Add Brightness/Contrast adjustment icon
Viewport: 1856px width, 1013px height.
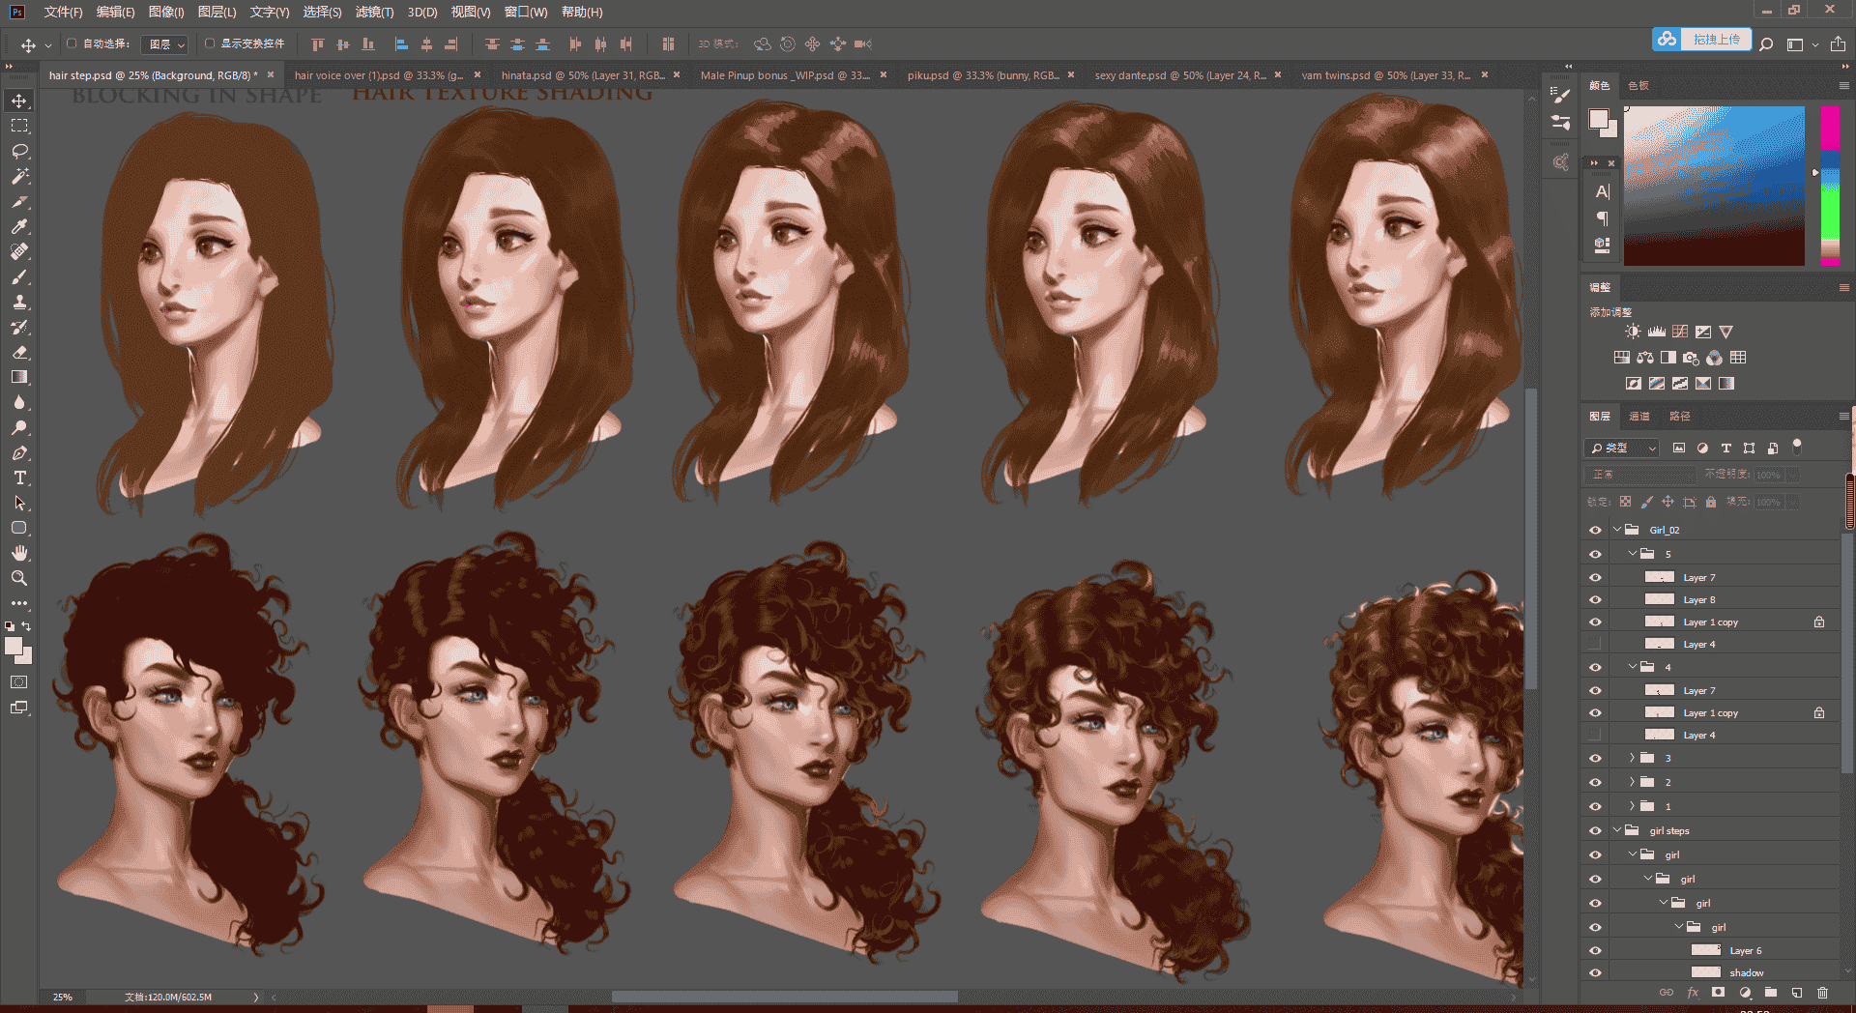coord(1633,332)
